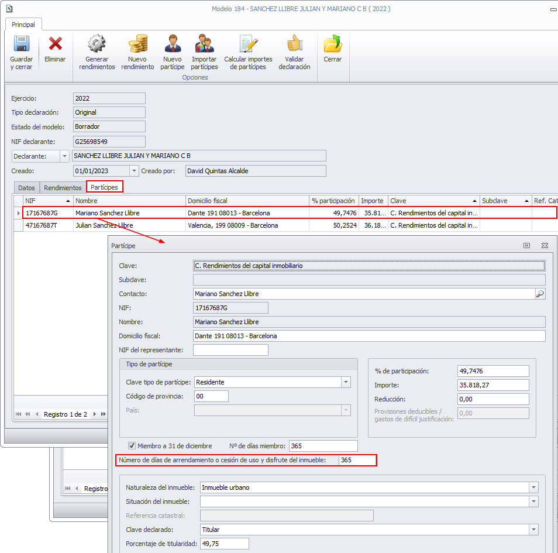Select row indicator for Mariano Sanchez Llibre

(19, 213)
